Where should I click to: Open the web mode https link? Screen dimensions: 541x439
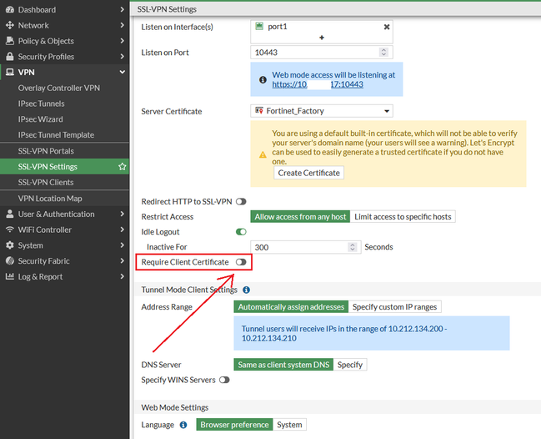(318, 84)
